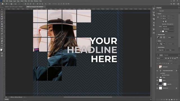180x101 pixels.
Task: Open the Paragraph panel icon in dock
Action: (154, 25)
